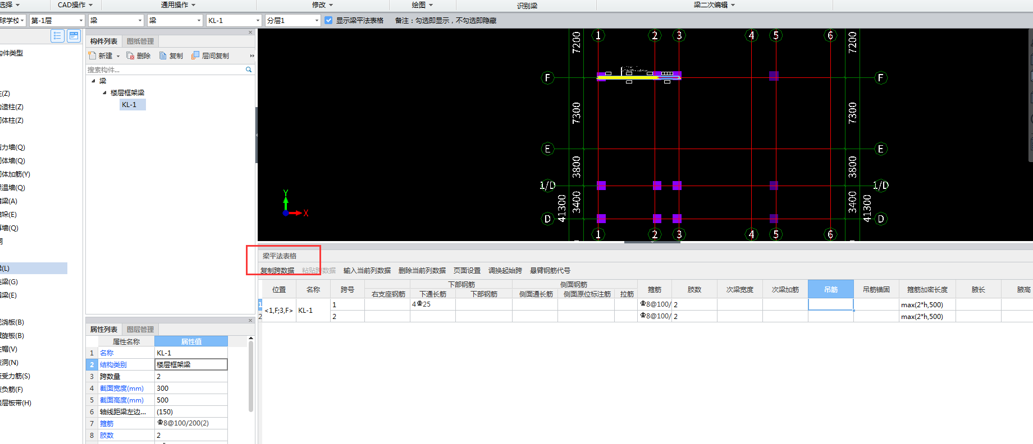Switch to the 构件列表 tab
The height and width of the screenshot is (444, 1033).
coord(104,41)
